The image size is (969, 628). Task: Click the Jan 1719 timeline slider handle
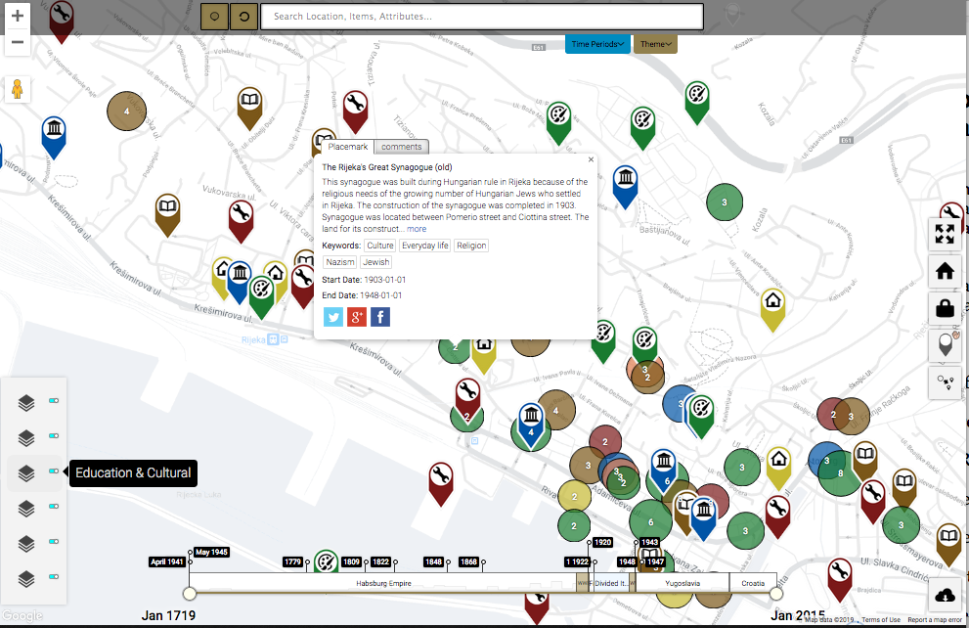(x=190, y=594)
